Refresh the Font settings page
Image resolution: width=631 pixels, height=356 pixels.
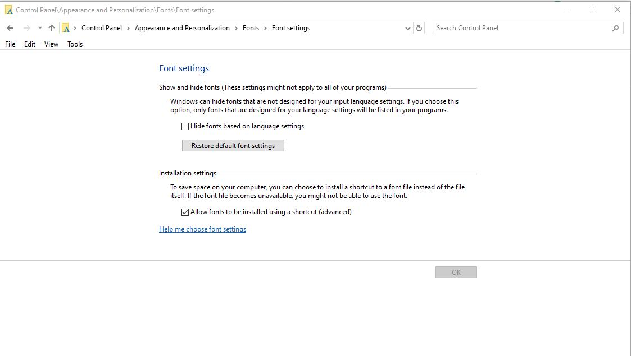point(419,28)
